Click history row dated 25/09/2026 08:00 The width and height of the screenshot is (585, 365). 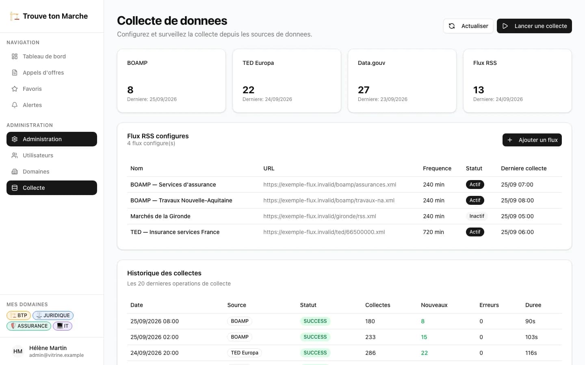point(344,321)
